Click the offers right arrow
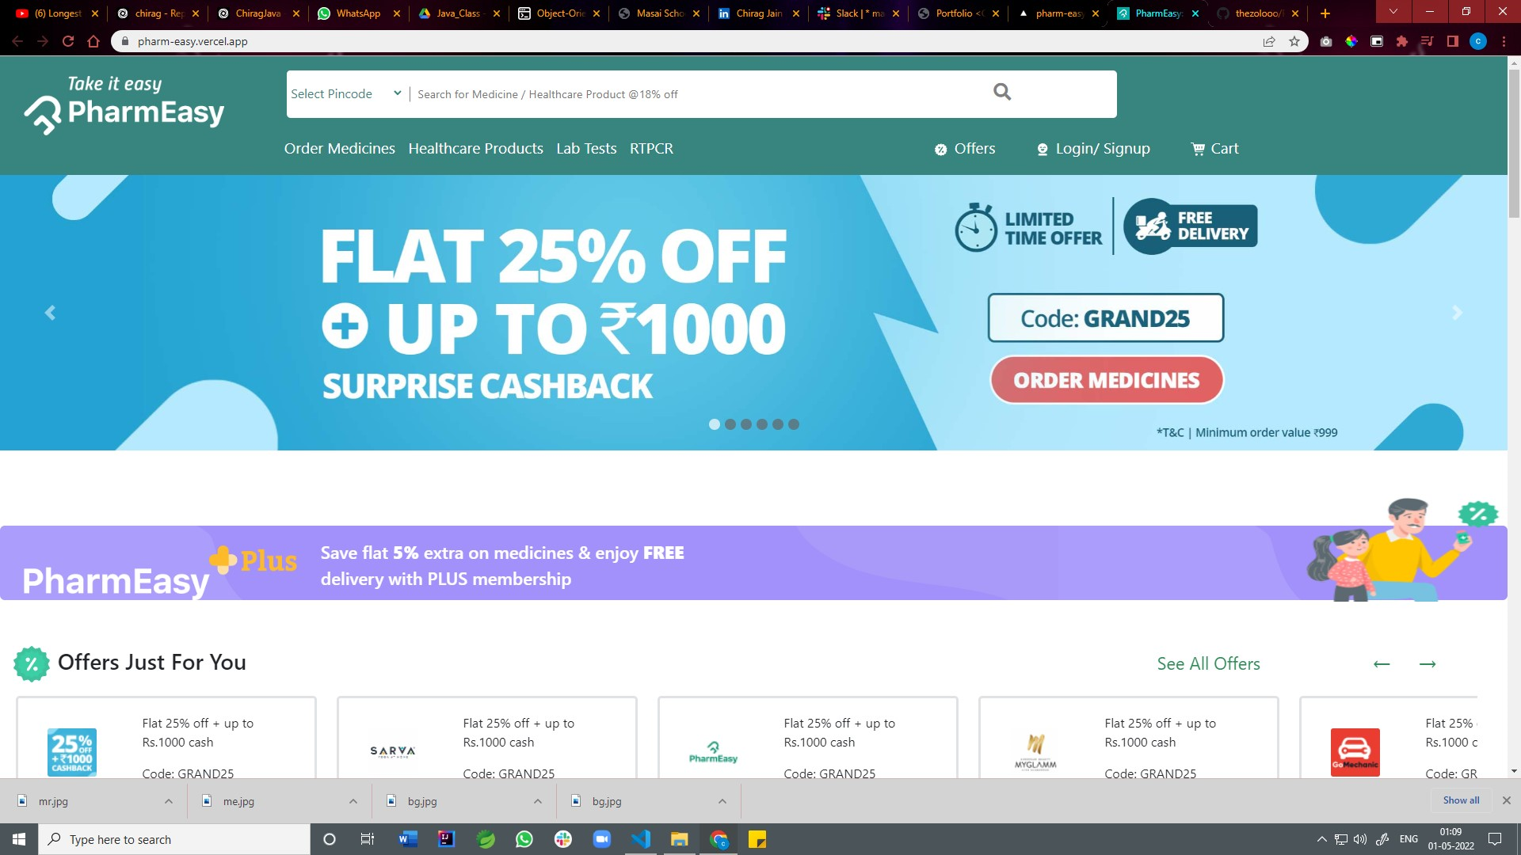 (x=1428, y=664)
